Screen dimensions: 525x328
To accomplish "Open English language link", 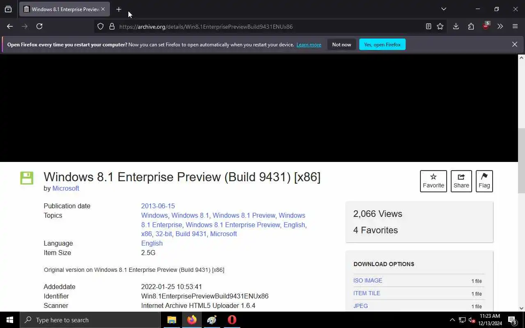I will pyautogui.click(x=152, y=243).
